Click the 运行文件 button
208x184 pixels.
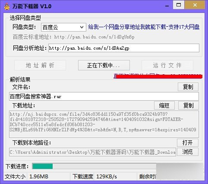(167, 65)
